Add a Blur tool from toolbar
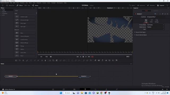The image size is (170, 95). [x=45, y=60]
